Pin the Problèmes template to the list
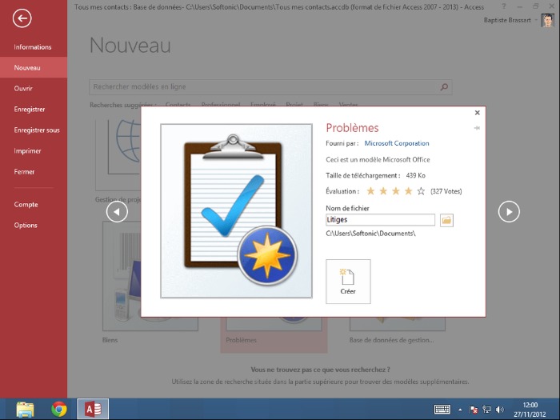 [477, 128]
